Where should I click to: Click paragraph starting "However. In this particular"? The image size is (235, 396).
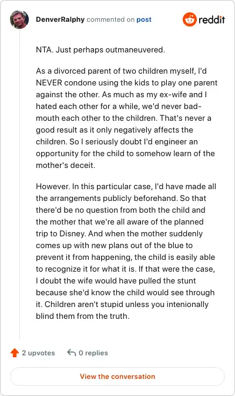[x=126, y=251]
